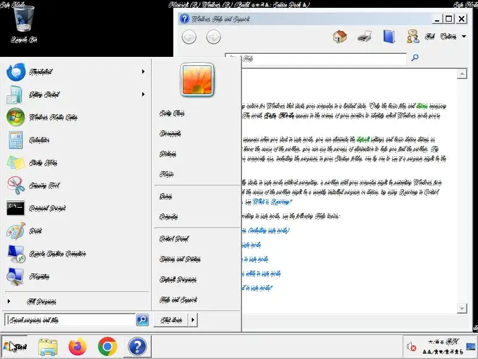The width and height of the screenshot is (478, 359).
Task: Open Windows Media Center icon
Action: point(16,117)
